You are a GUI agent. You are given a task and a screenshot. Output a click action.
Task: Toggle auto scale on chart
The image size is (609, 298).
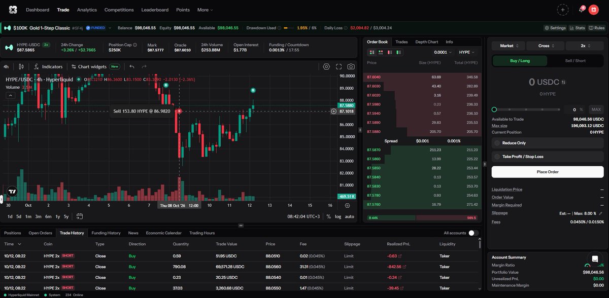[350, 216]
